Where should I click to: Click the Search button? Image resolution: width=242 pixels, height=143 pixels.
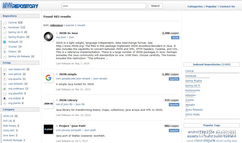point(155,6)
